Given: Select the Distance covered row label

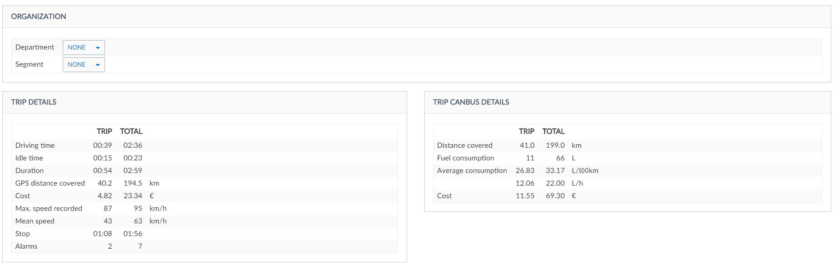Looking at the screenshot, I should pyautogui.click(x=464, y=146).
